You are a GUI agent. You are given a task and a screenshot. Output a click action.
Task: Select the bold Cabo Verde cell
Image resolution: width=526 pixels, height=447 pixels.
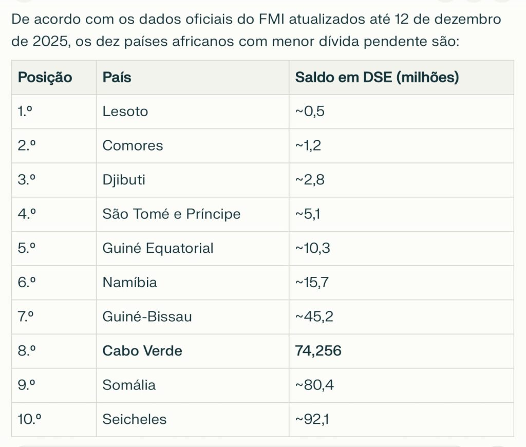click(142, 351)
